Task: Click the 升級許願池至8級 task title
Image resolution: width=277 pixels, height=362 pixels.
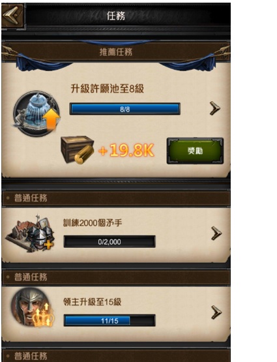Action: 108,89
